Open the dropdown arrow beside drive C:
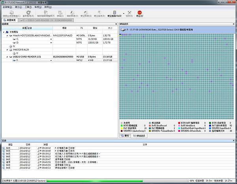The height and width of the screenshot is (184, 237). (x=52, y=39)
